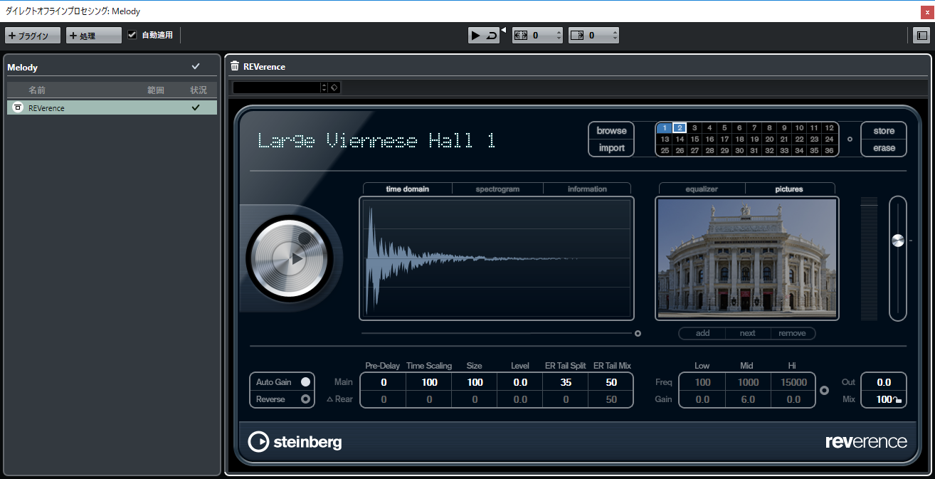Click the store button

pos(884,131)
